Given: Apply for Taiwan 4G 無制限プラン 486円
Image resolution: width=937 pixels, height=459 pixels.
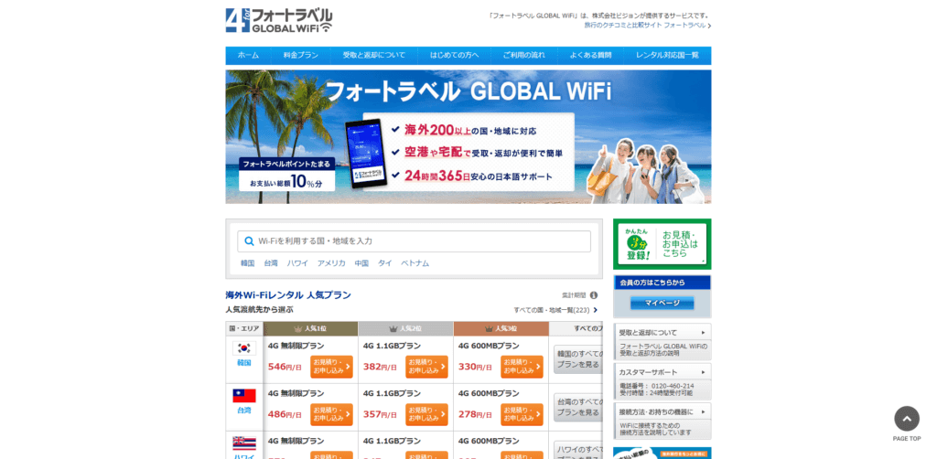Looking at the screenshot, I should pos(331,414).
